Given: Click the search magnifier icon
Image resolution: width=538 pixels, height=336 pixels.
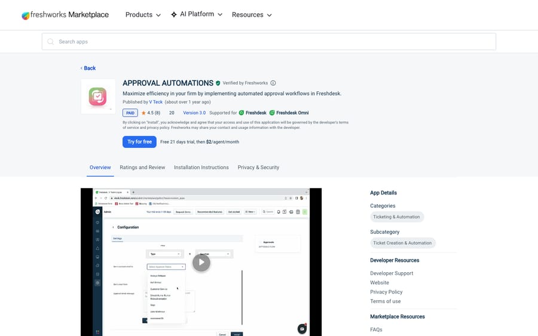Looking at the screenshot, I should coord(50,41).
